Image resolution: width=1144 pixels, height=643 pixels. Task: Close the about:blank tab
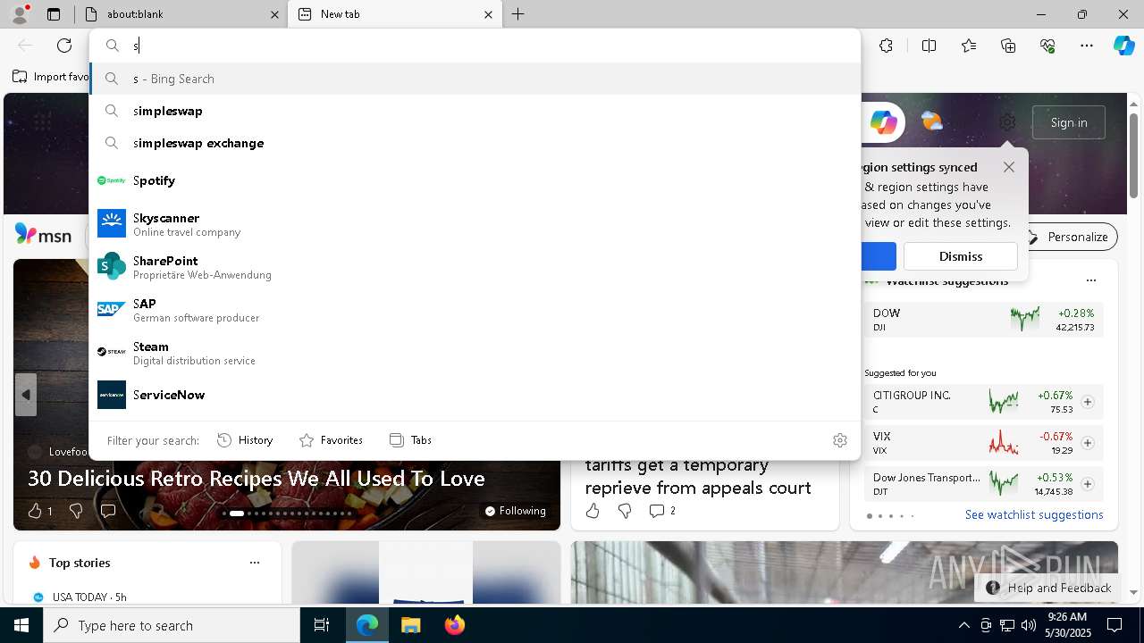point(274,14)
